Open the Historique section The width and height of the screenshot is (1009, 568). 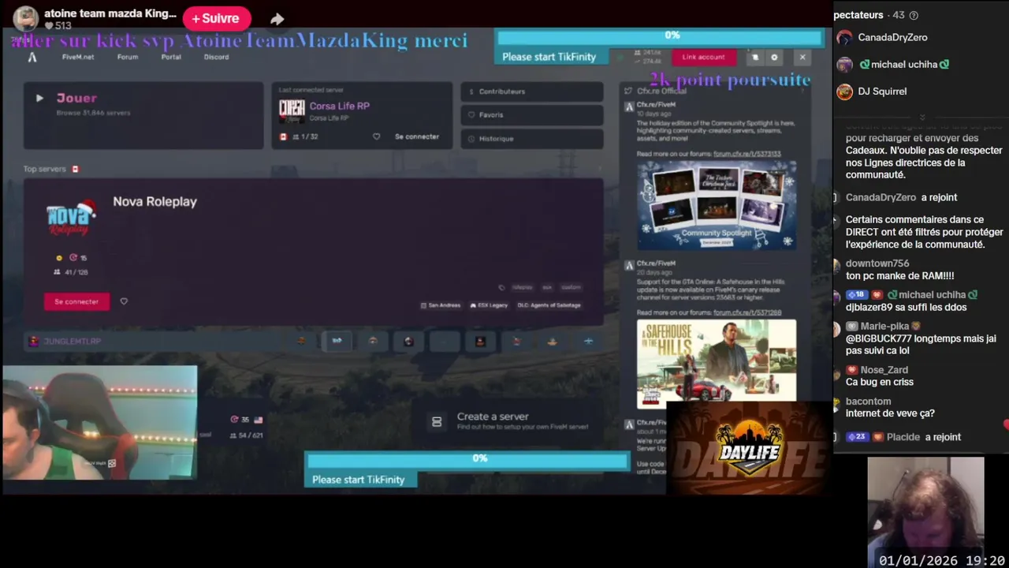532,139
